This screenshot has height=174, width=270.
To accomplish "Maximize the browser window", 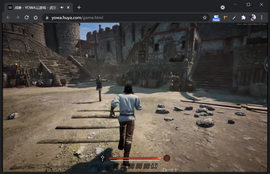I will (x=248, y=5).
